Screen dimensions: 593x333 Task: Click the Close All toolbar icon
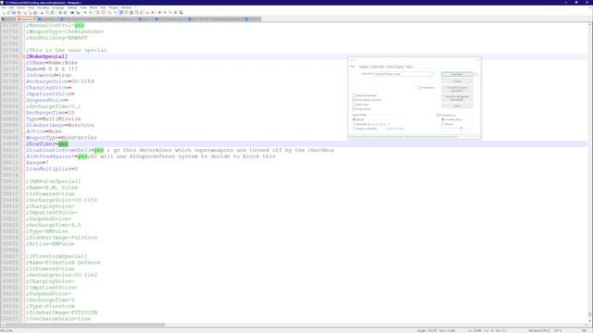coord(30,12)
